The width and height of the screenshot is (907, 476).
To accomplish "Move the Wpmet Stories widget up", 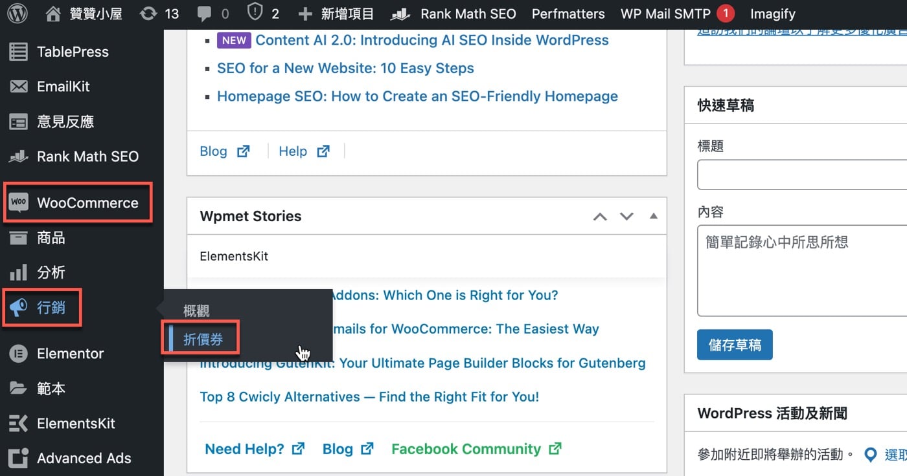I will [x=601, y=217].
